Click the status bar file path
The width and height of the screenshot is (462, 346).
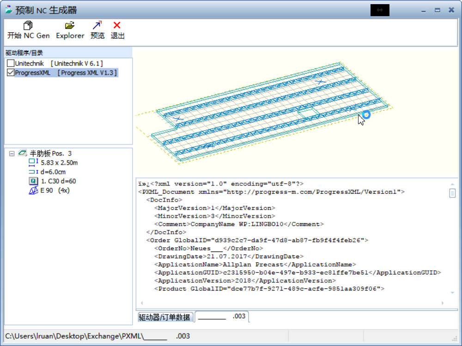click(97, 336)
